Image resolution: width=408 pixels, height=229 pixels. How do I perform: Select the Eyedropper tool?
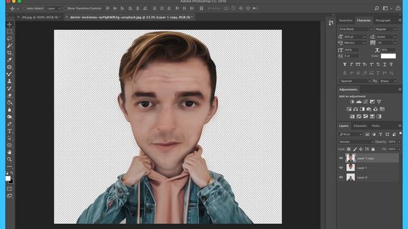pyautogui.click(x=10, y=60)
